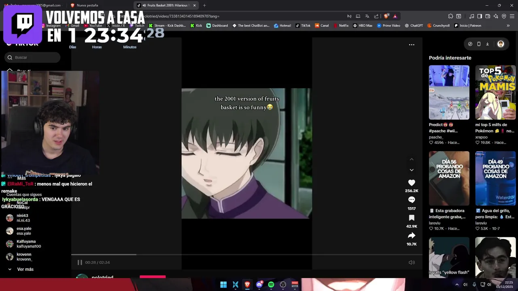Image resolution: width=518 pixels, height=291 pixels.
Task: Open the 'Inicio | Patreon' bookmark
Action: [x=468, y=25]
